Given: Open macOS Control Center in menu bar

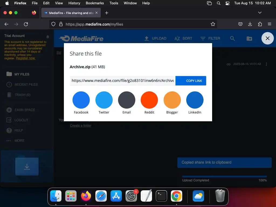Looking at the screenshot, I should pyautogui.click(x=227, y=3).
